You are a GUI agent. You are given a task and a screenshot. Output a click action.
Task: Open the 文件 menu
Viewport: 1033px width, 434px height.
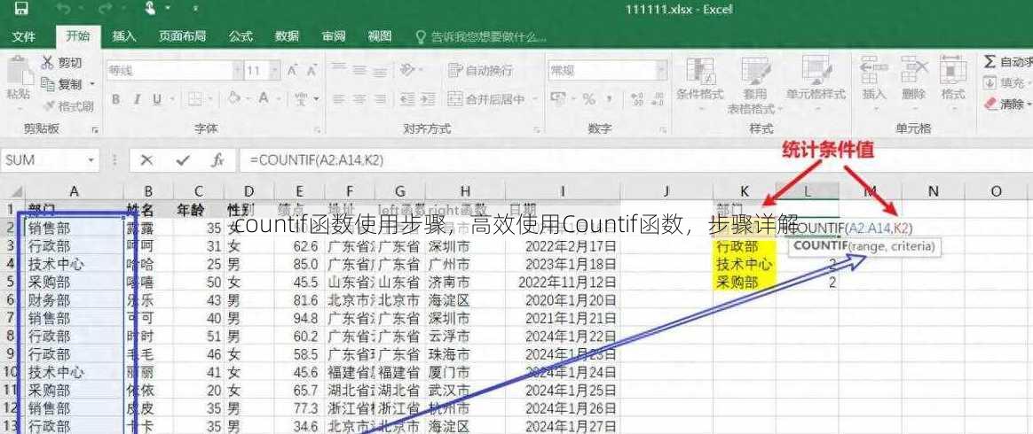tap(24, 36)
